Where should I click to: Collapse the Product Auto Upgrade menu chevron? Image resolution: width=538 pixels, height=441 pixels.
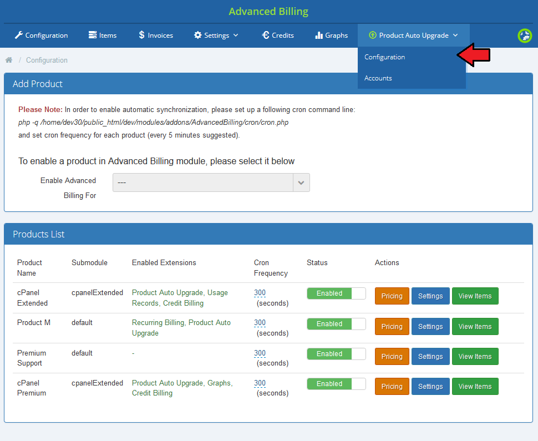click(455, 36)
